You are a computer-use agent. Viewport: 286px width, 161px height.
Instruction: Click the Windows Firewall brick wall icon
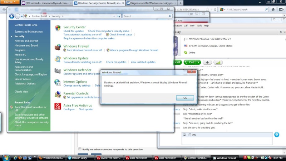pyautogui.click(x=58, y=47)
